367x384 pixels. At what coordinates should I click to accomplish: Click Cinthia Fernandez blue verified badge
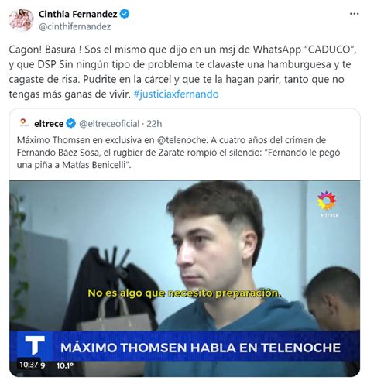point(125,14)
